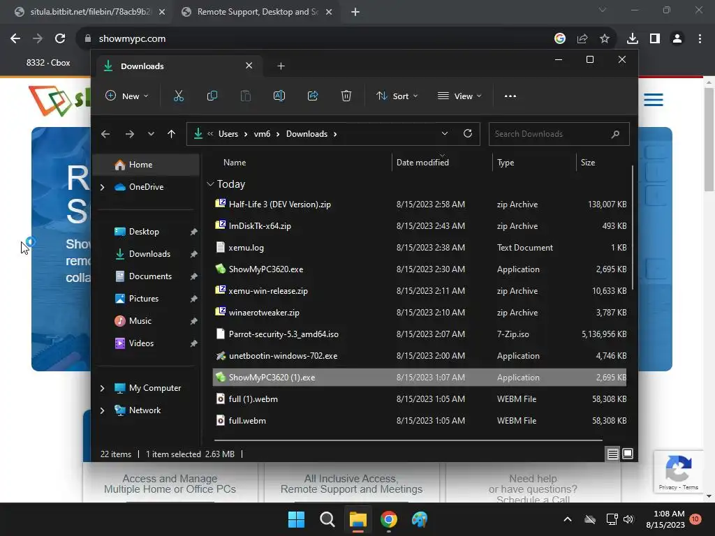
Task: Select Half-Life 3 (DEV Version).zip file
Action: click(420, 204)
